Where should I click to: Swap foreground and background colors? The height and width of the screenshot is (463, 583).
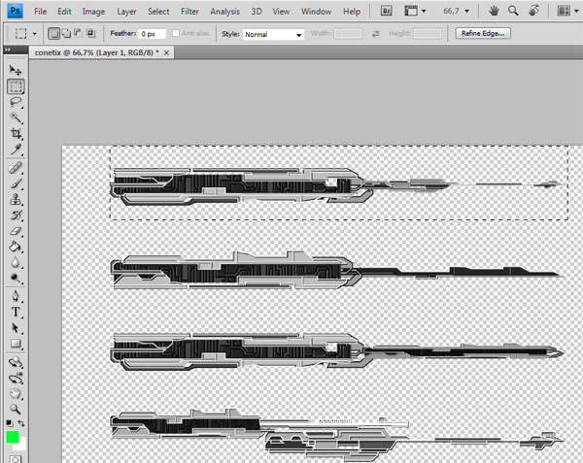tap(21, 423)
